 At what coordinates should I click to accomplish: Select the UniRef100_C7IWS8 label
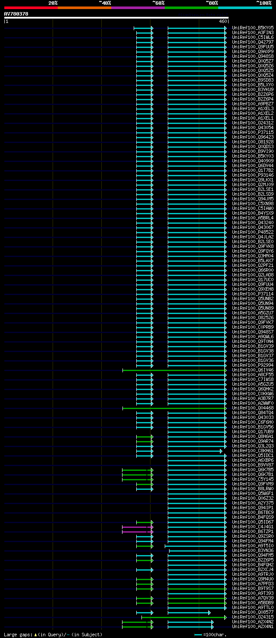pyautogui.click(x=253, y=379)
